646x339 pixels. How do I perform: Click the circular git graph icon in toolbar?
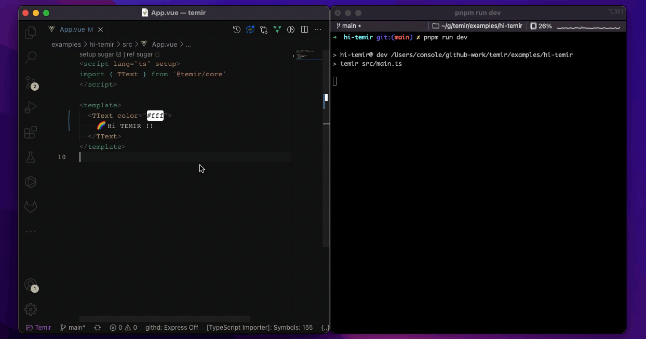tap(291, 30)
